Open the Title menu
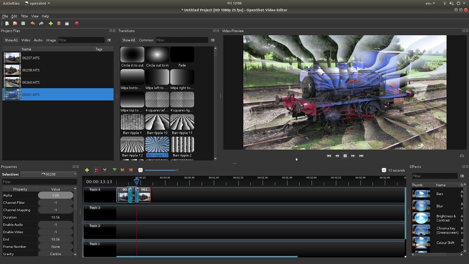469x264 pixels. coord(24,16)
